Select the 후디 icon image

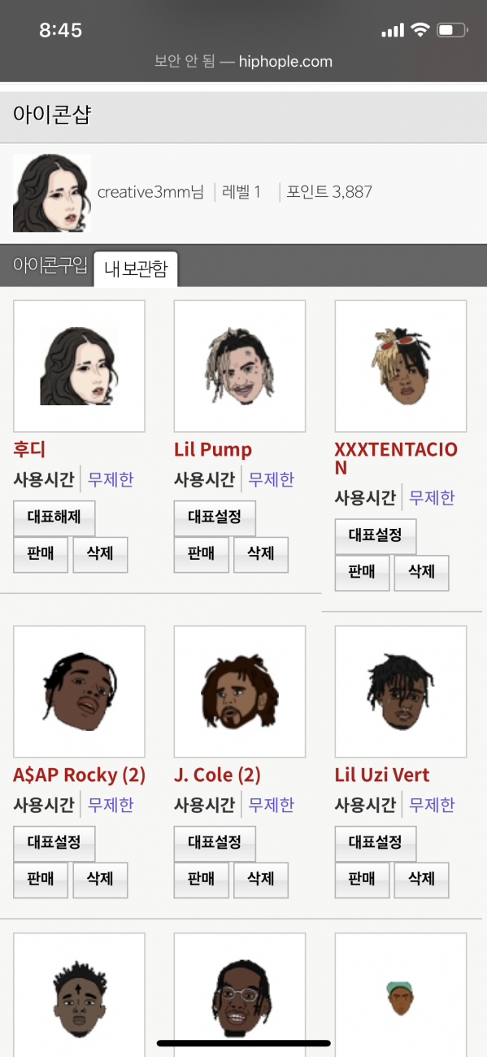tap(79, 366)
